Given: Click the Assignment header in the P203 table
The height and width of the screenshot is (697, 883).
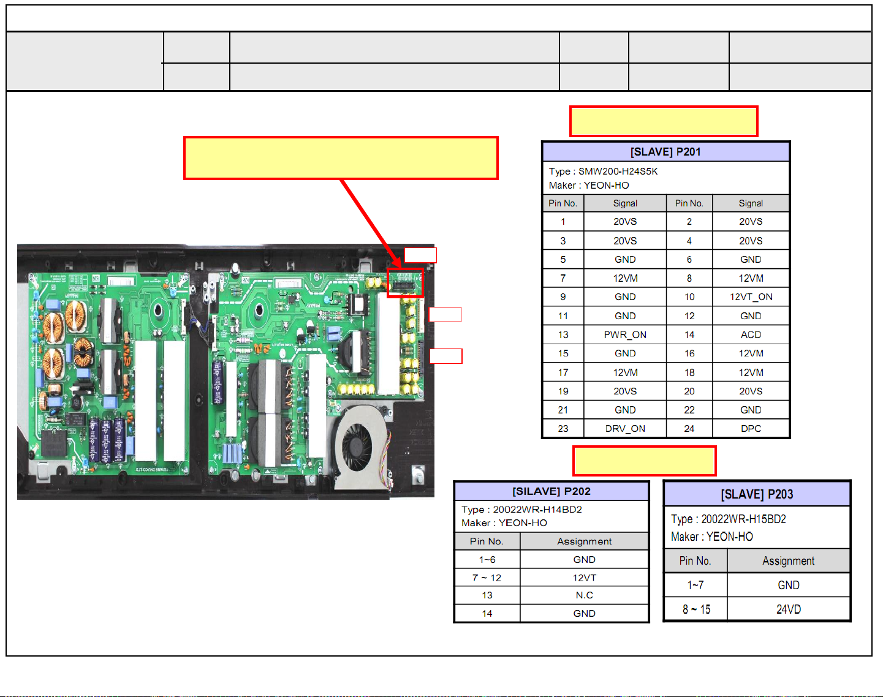Looking at the screenshot, I should click(789, 561).
